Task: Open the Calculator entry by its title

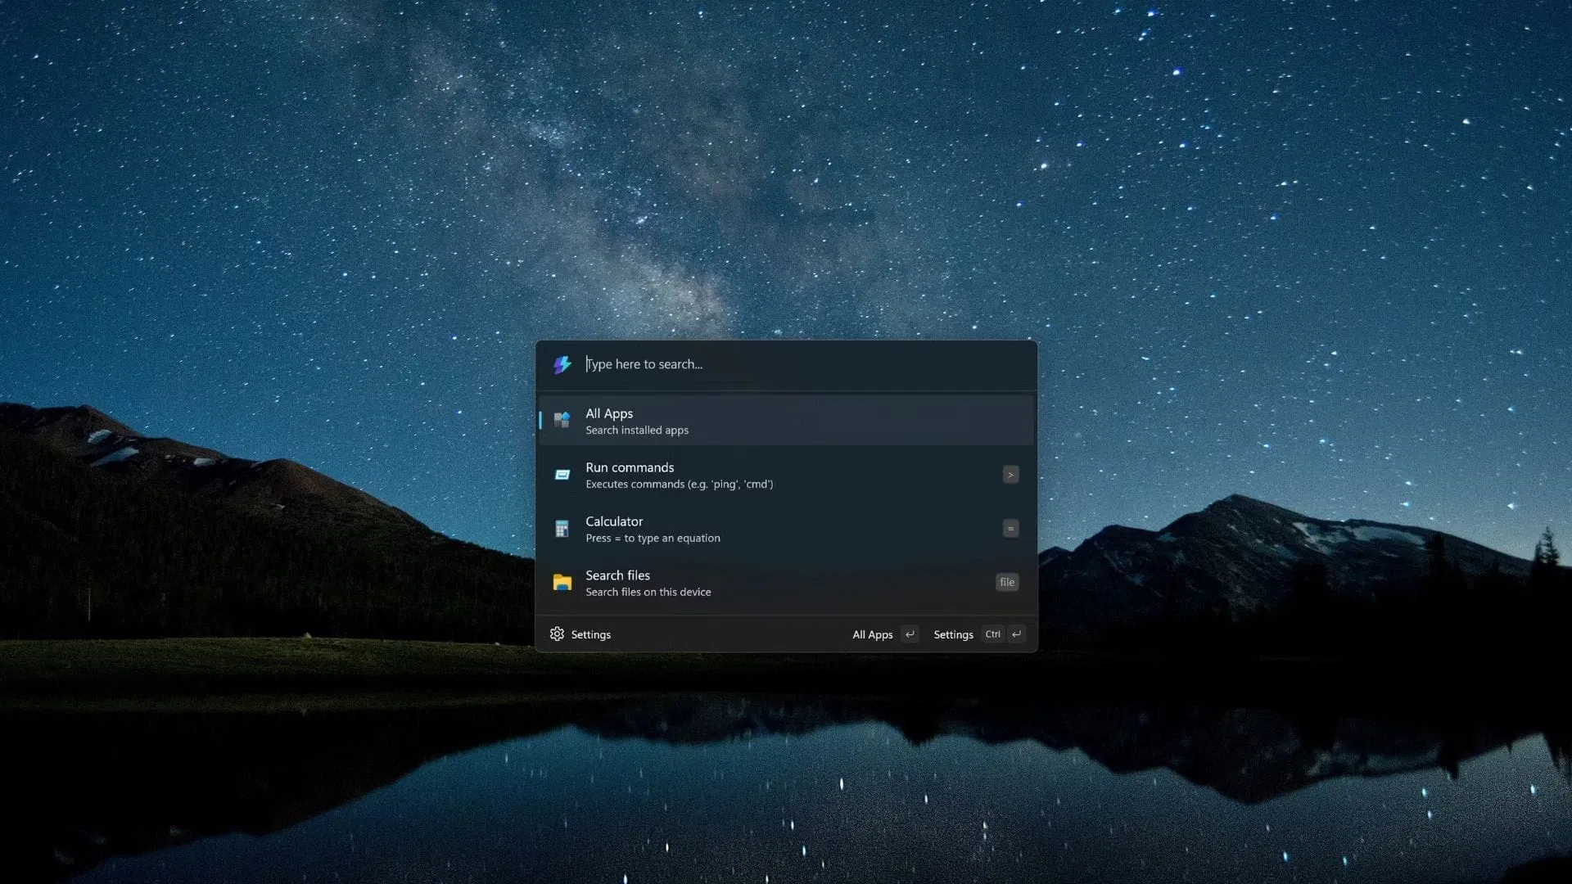Action: click(614, 521)
